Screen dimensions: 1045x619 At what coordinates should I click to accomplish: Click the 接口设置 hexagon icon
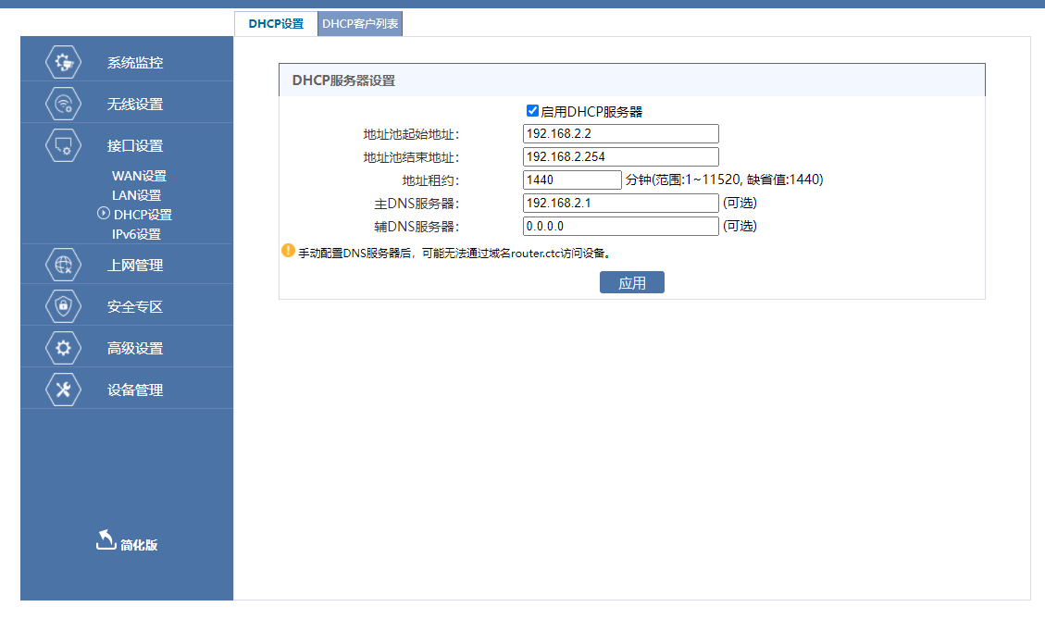click(63, 145)
